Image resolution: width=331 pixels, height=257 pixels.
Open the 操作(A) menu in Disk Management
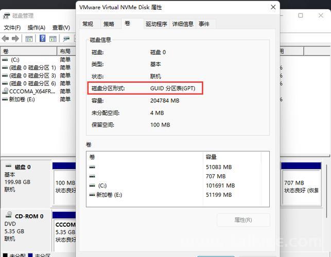point(37,28)
